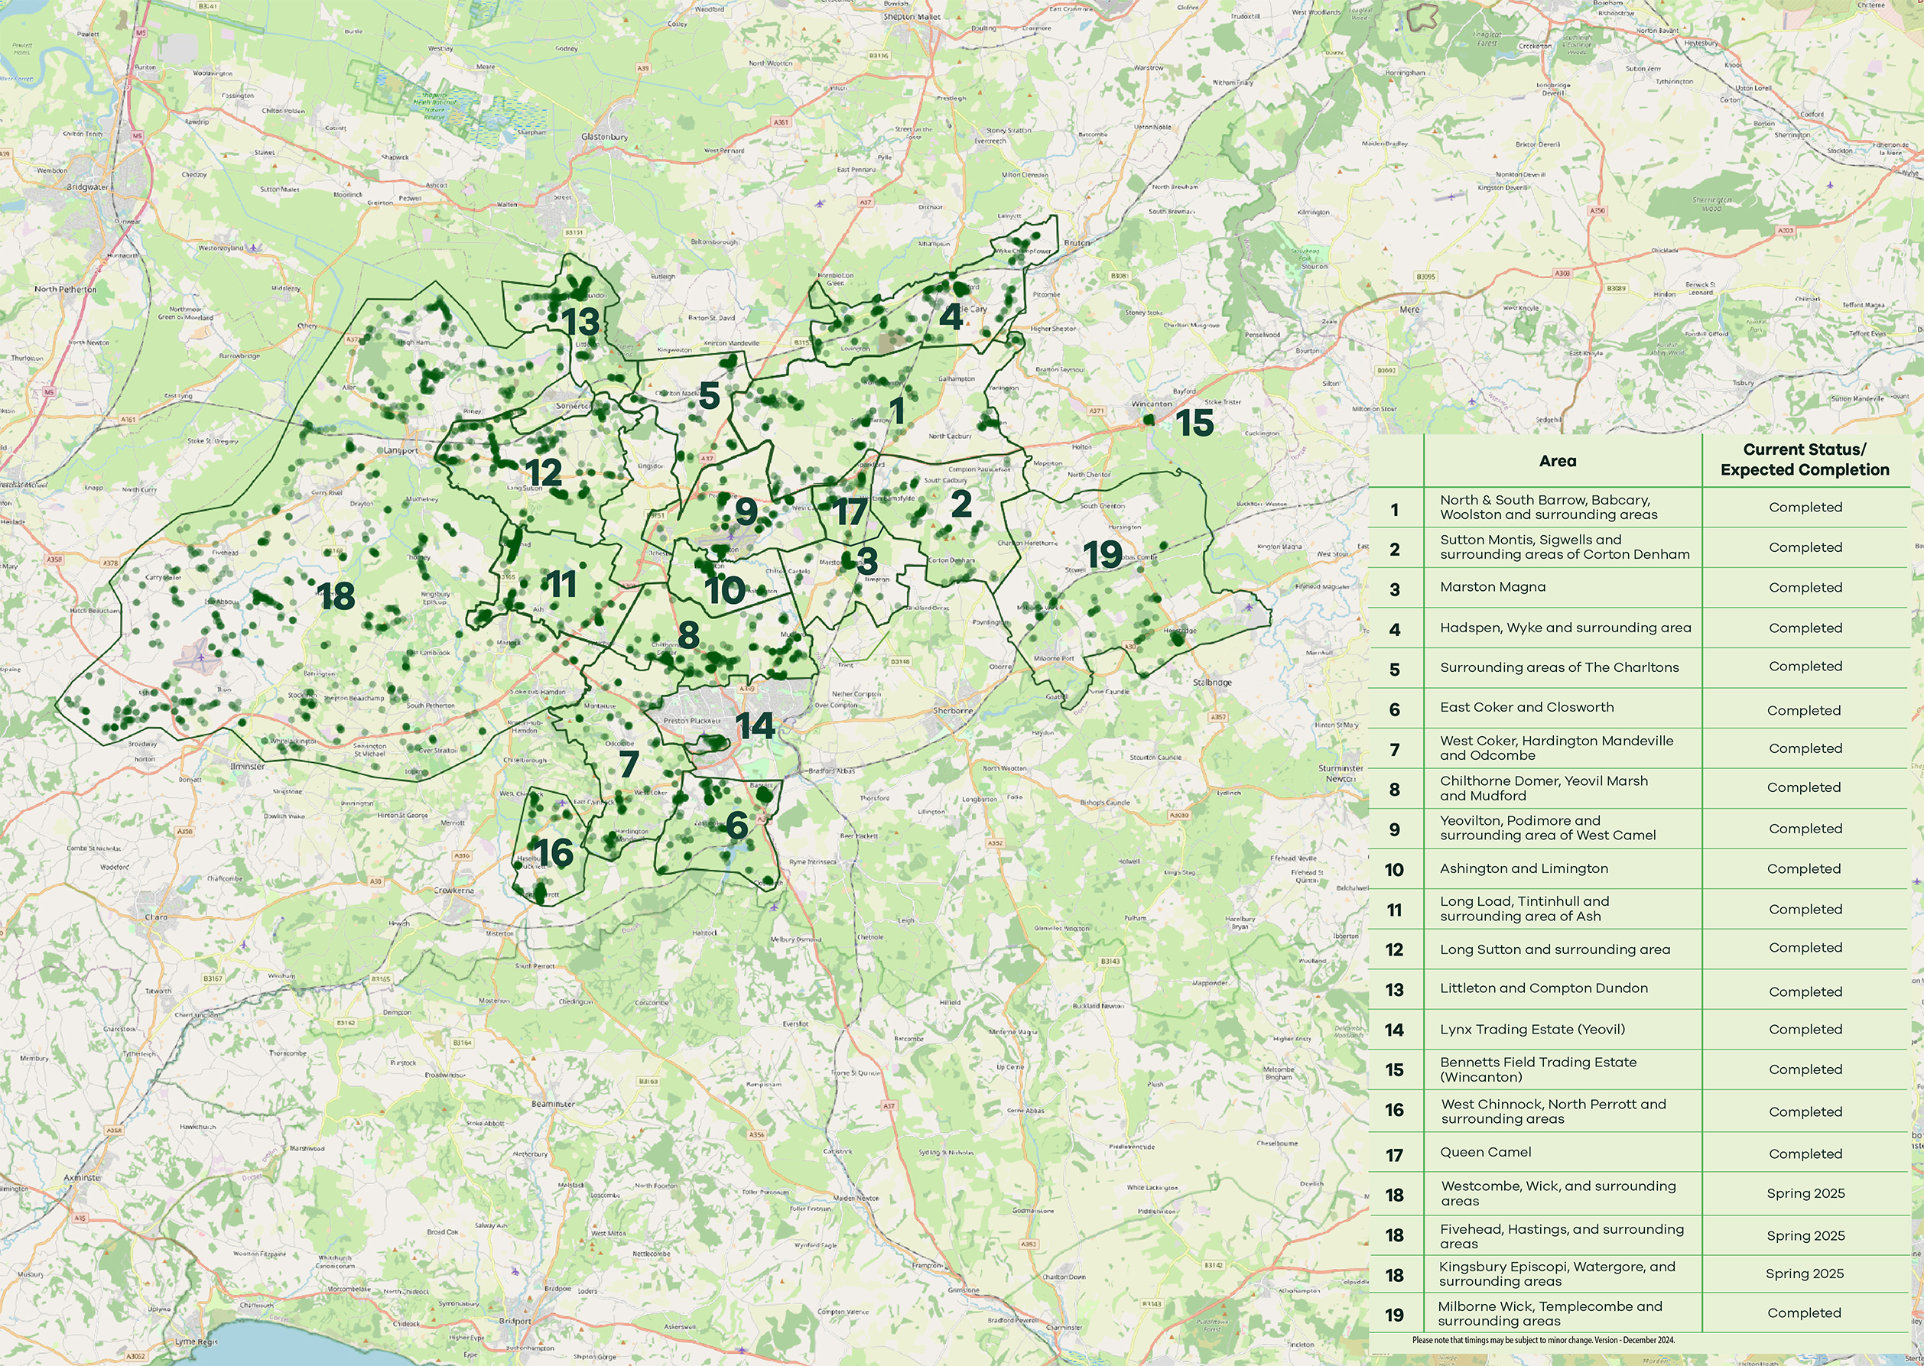Select 'Bennetts Field Trading Estate (Wincanton)' row
The image size is (1924, 1366).
pos(1638,1070)
